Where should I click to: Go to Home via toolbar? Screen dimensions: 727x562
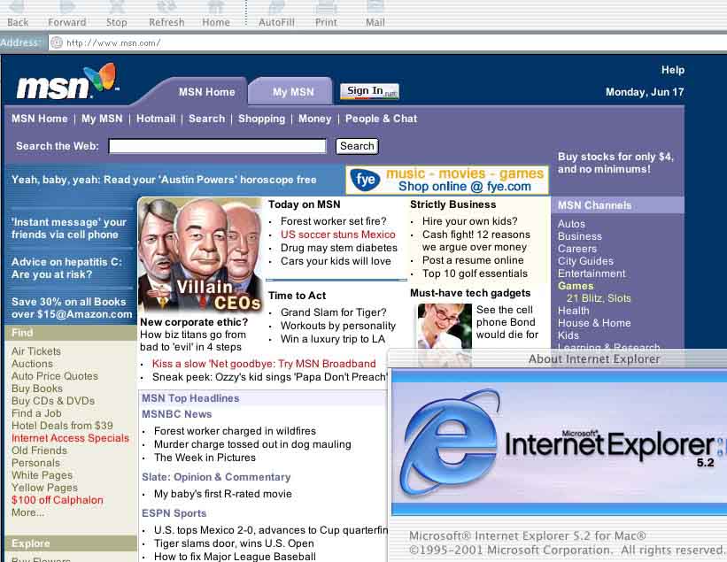pos(215,14)
